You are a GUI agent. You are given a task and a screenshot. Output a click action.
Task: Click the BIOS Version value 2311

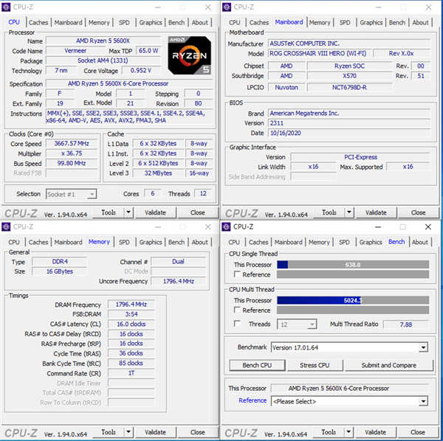click(348, 123)
